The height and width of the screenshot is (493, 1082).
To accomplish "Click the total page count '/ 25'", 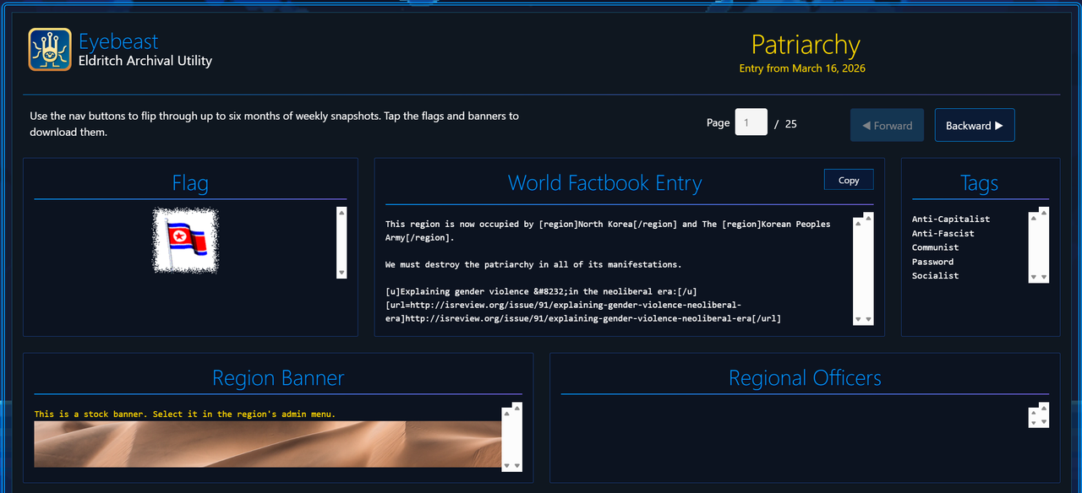I will click(x=786, y=124).
